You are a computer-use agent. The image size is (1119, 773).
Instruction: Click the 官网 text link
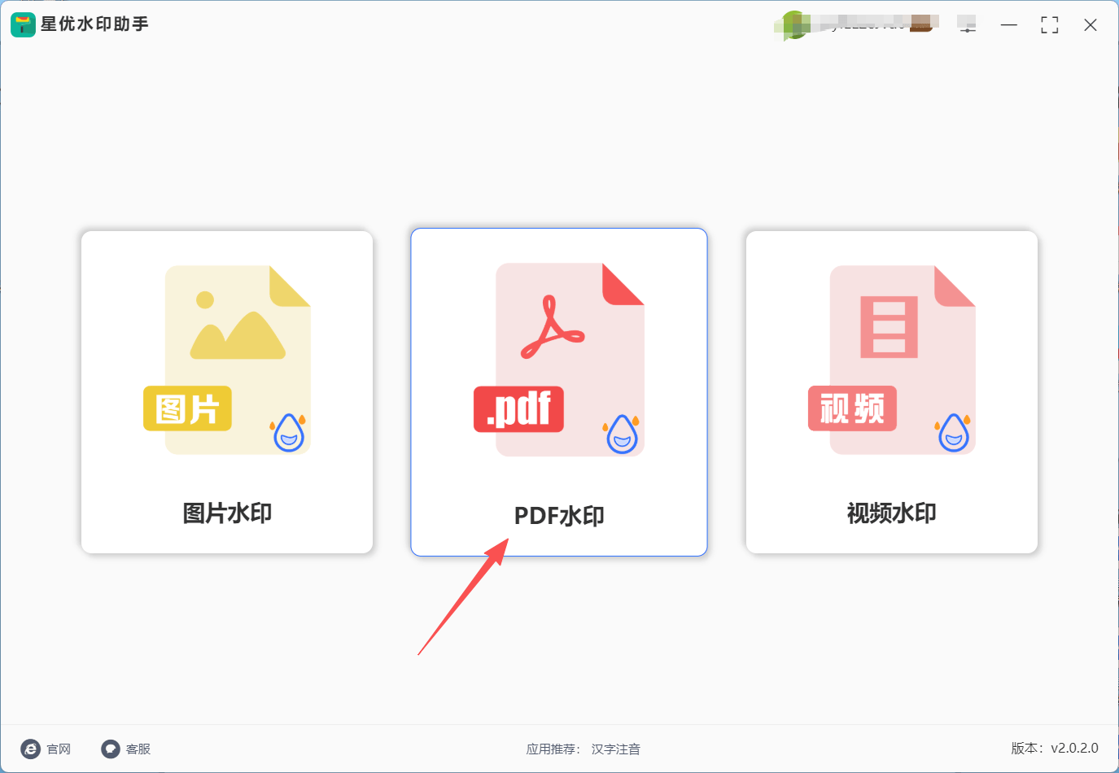tap(59, 749)
